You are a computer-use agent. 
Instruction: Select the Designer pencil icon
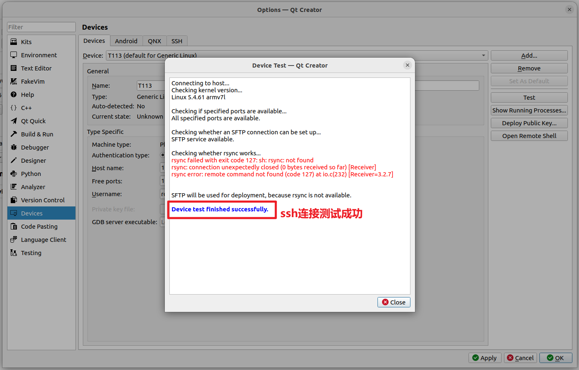14,160
